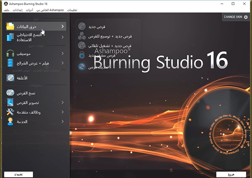Click the الأغلفة label
252x178 pixels.
(x=22, y=78)
